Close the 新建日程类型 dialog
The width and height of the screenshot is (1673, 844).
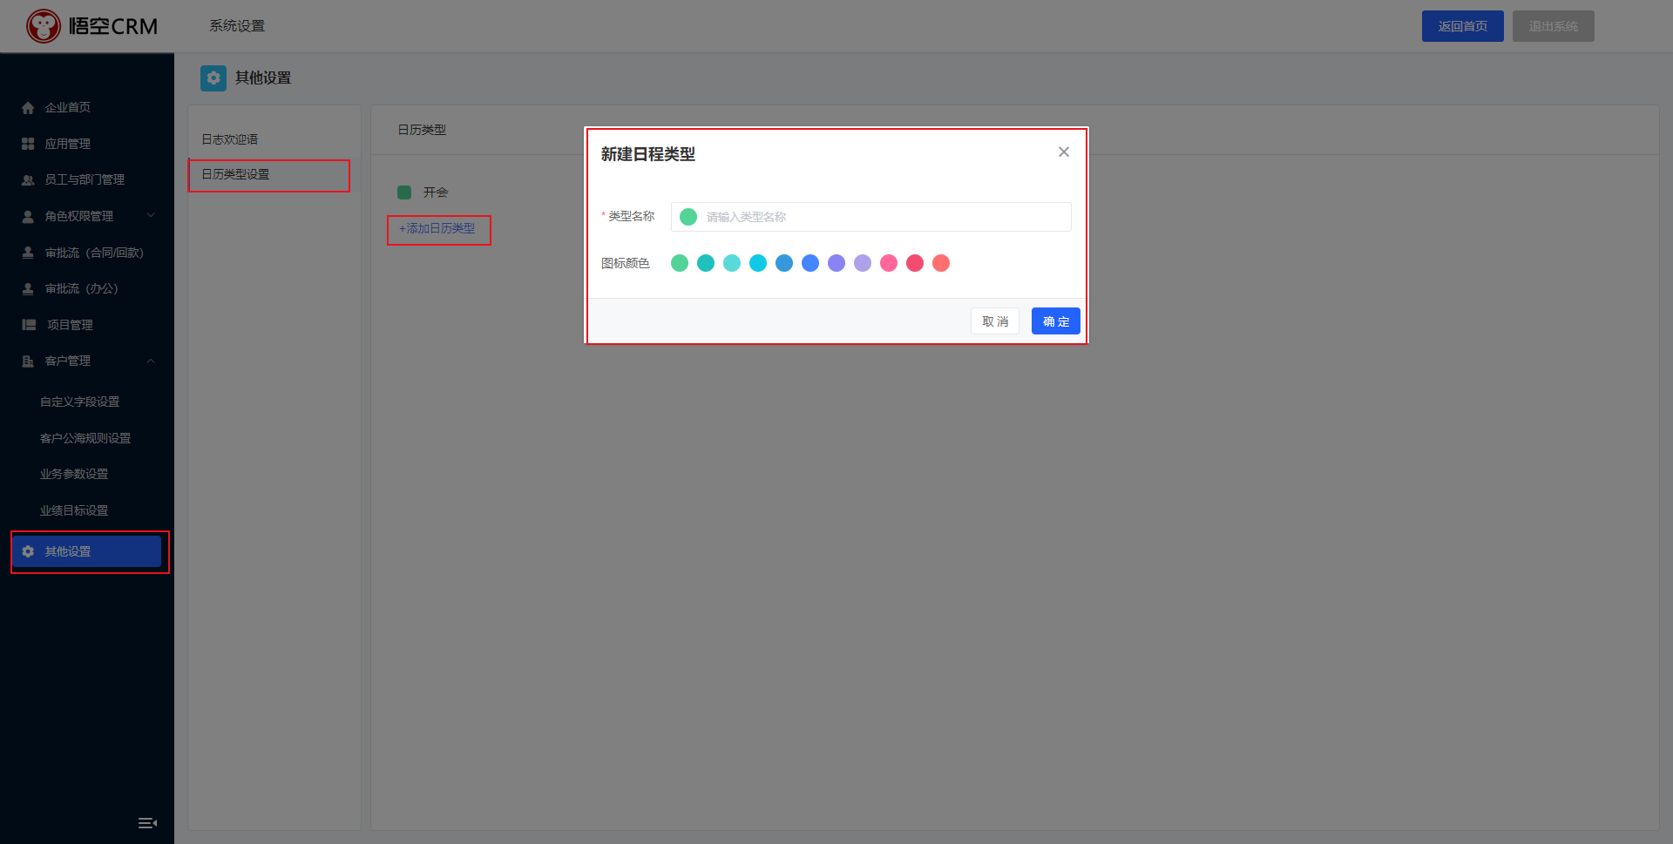pyautogui.click(x=1064, y=152)
